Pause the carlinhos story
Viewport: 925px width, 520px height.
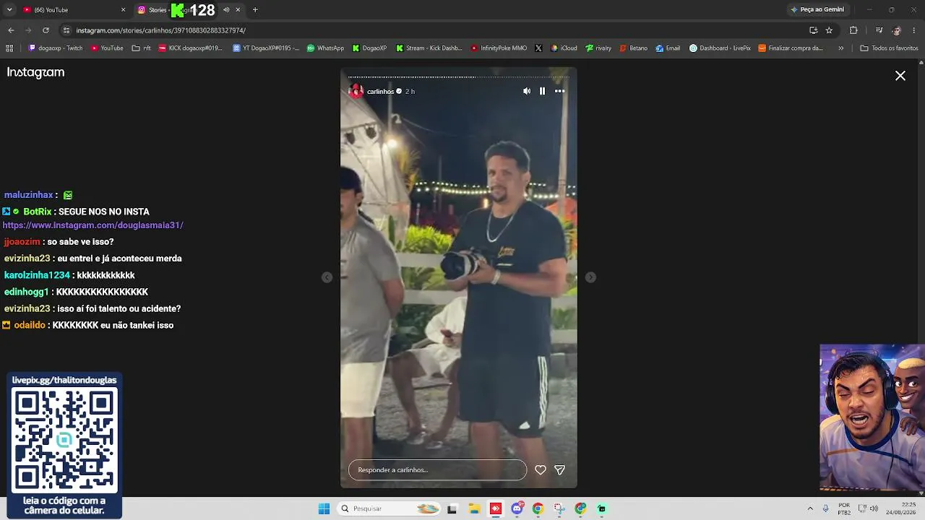542,91
